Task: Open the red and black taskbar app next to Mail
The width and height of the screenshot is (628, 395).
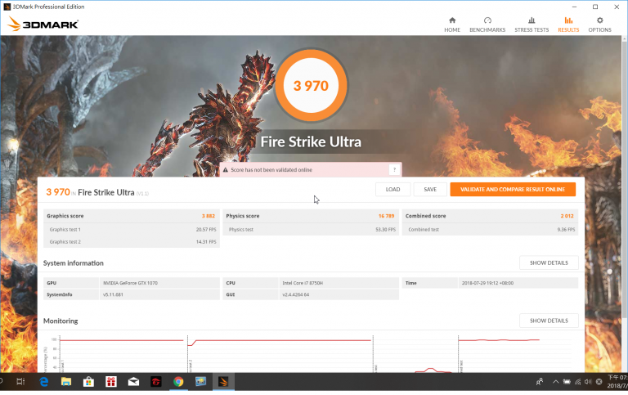Action: (156, 382)
